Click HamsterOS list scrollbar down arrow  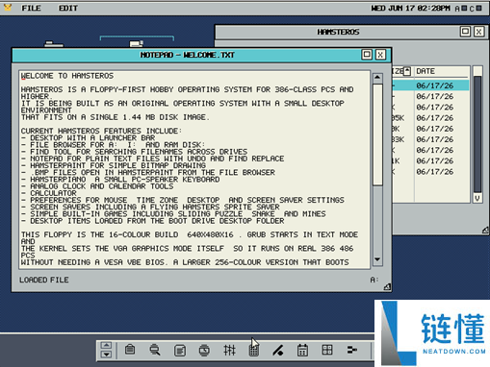[x=477, y=198]
